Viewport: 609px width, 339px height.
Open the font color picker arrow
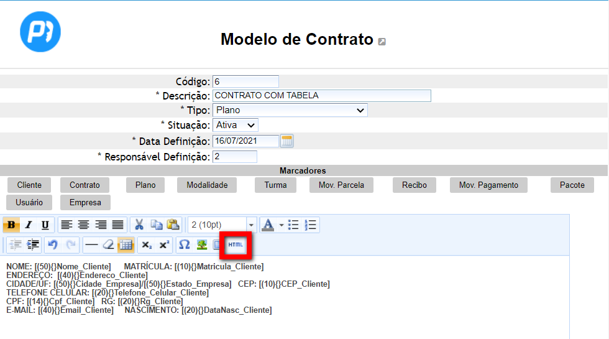[281, 225]
